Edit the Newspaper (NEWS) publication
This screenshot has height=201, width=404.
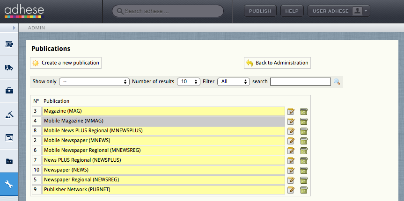coord(291,170)
